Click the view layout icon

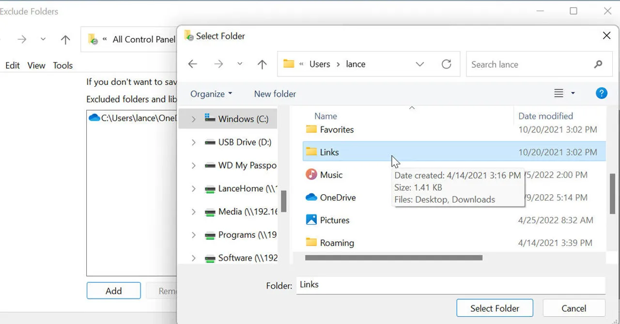point(558,93)
